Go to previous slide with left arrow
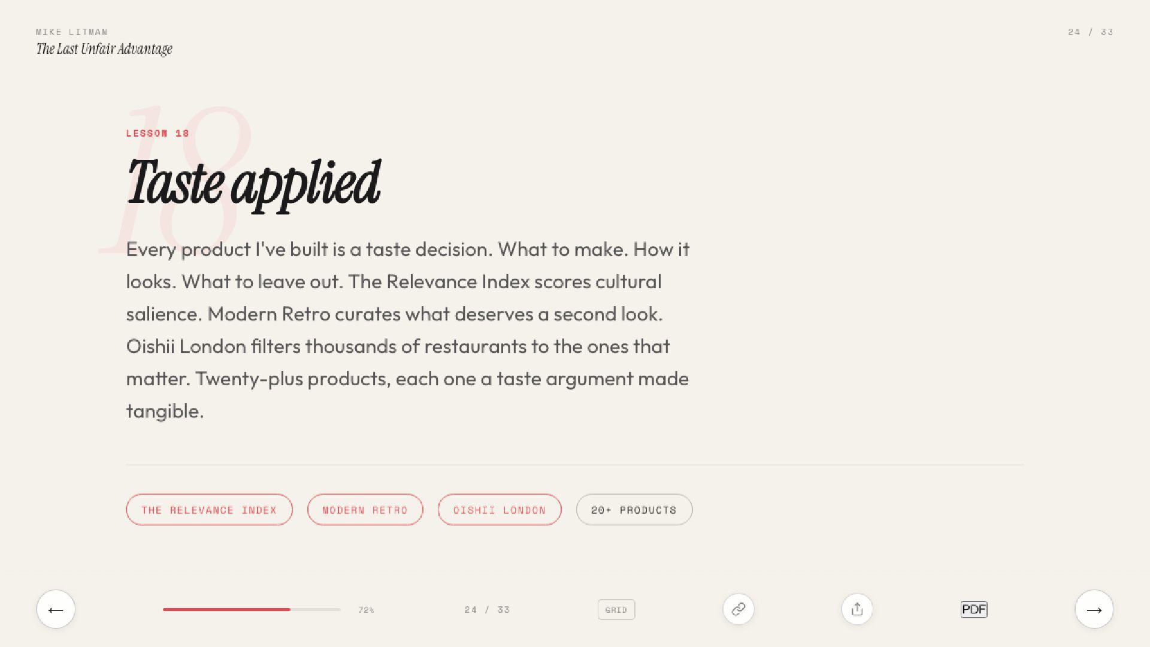 pyautogui.click(x=56, y=609)
